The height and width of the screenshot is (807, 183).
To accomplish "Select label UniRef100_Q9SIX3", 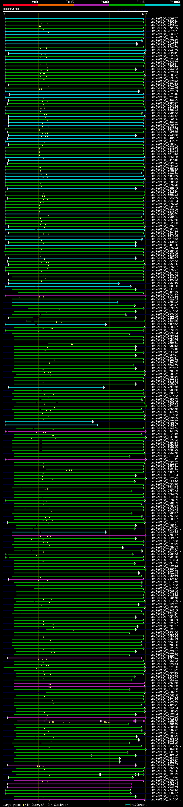I will click(164, 330).
